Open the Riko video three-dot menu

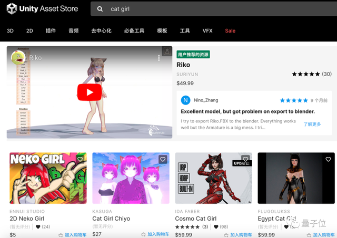pyautogui.click(x=160, y=57)
